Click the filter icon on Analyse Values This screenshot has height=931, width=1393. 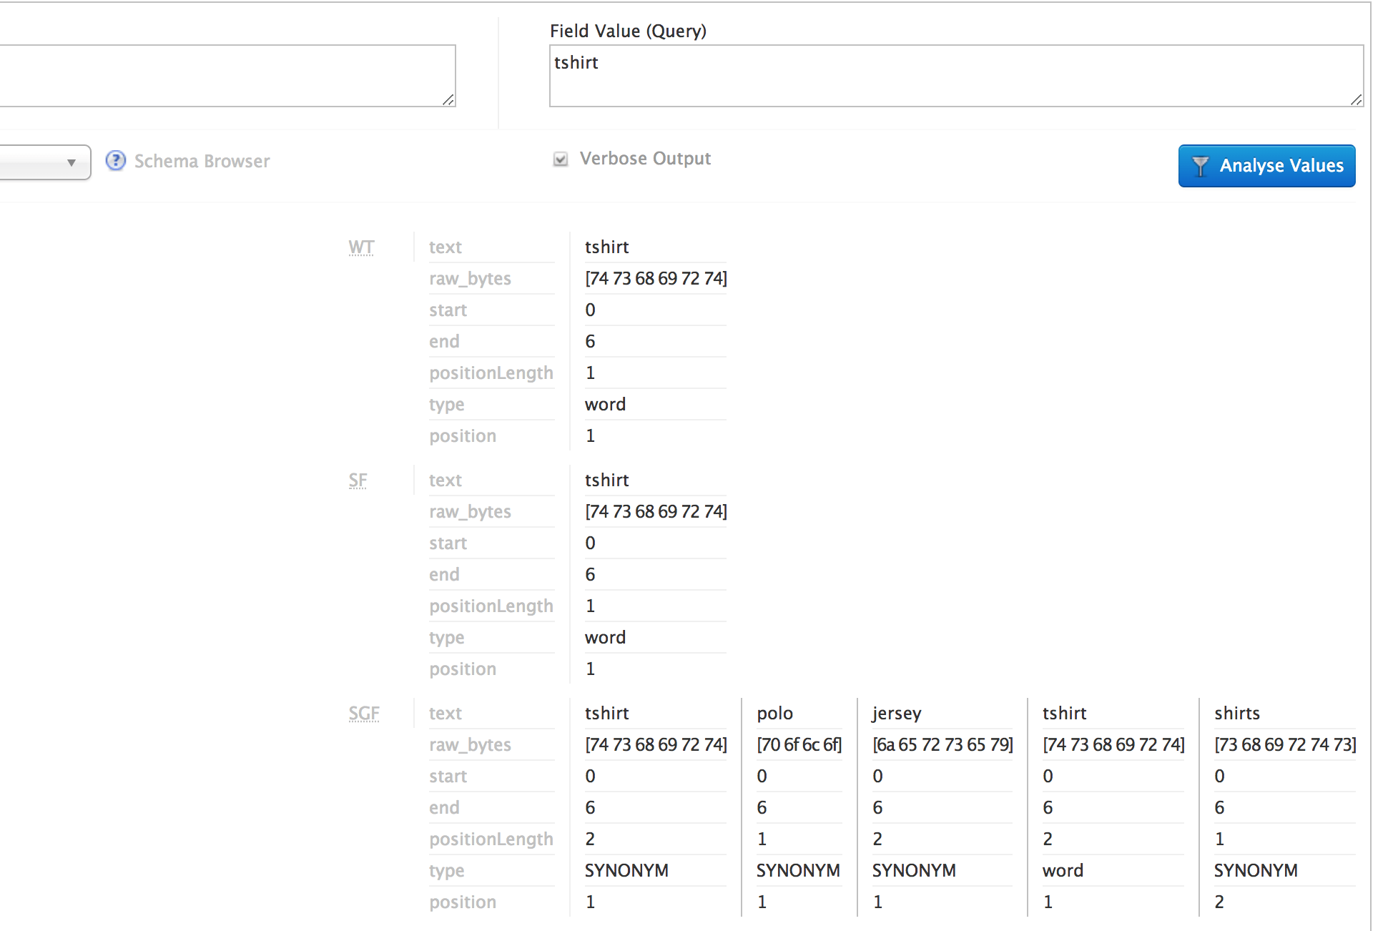1198,165
